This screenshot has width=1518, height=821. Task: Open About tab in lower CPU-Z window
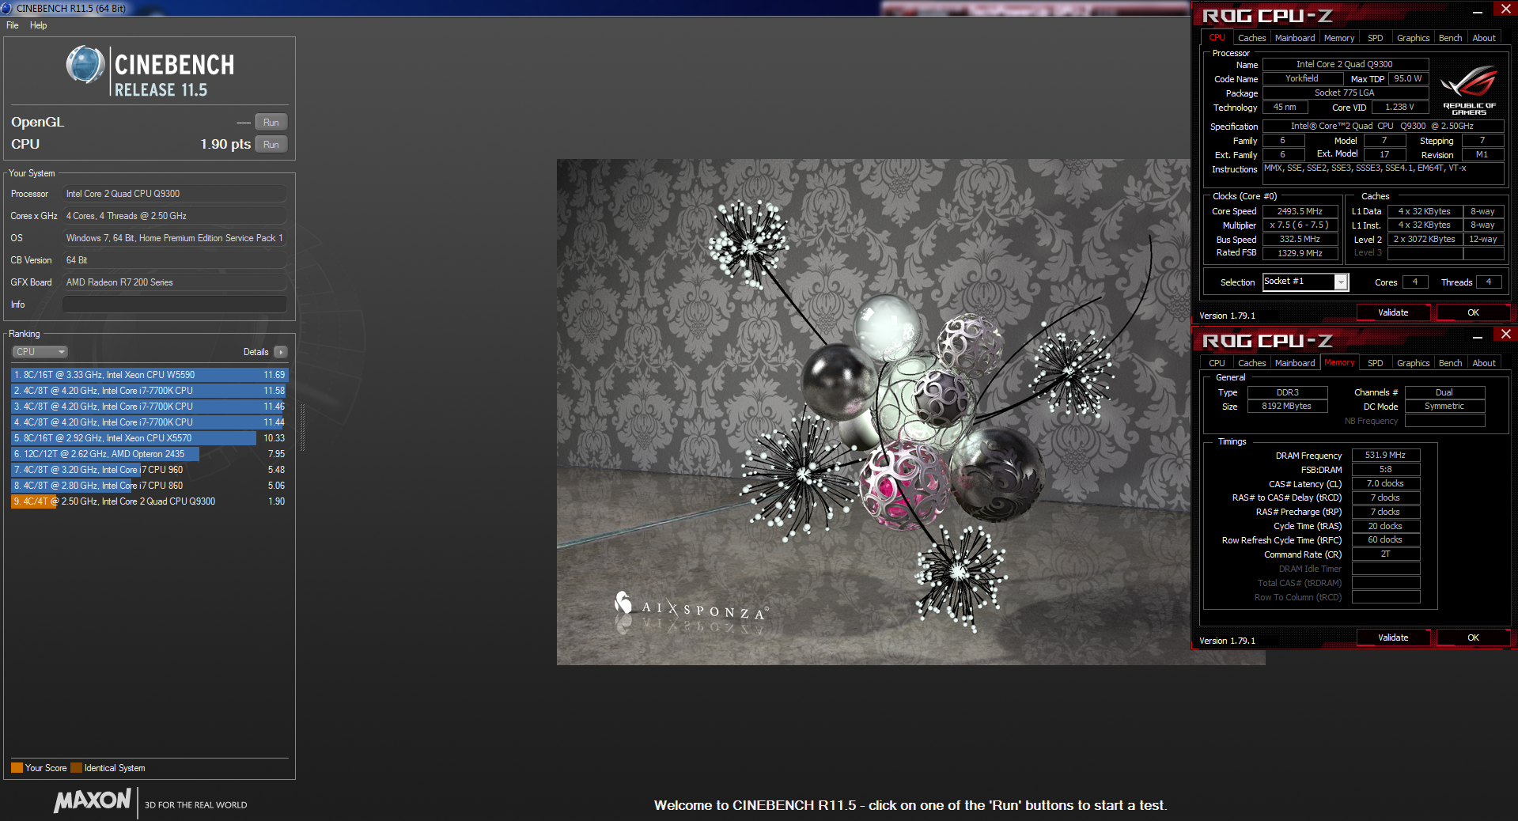click(x=1484, y=363)
